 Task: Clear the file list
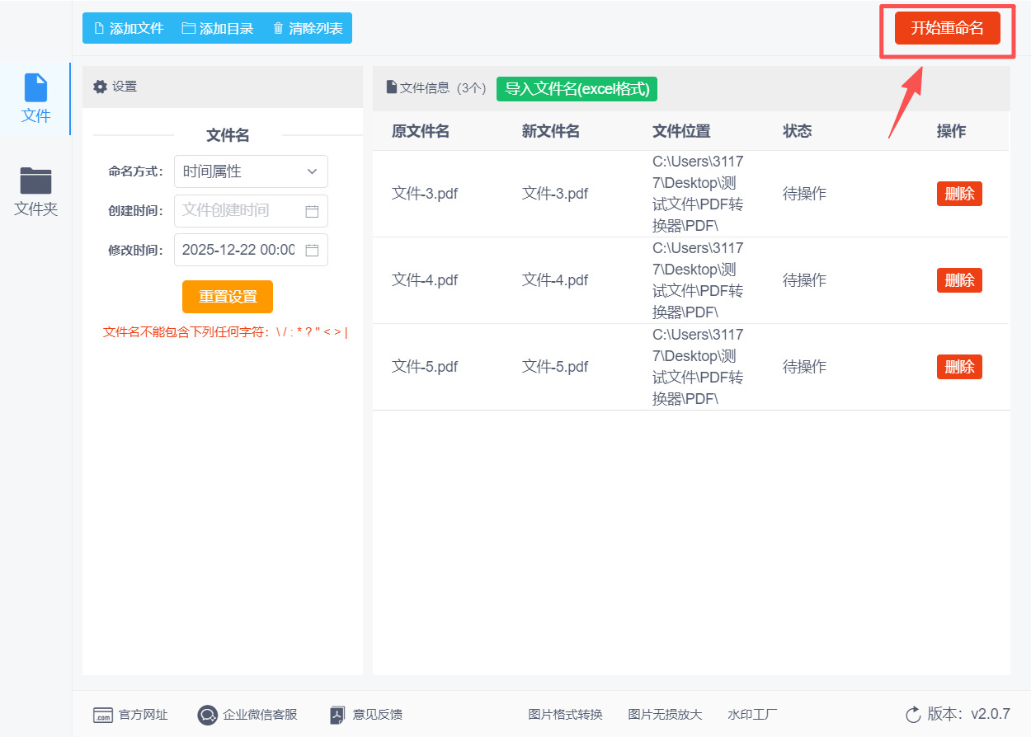308,28
